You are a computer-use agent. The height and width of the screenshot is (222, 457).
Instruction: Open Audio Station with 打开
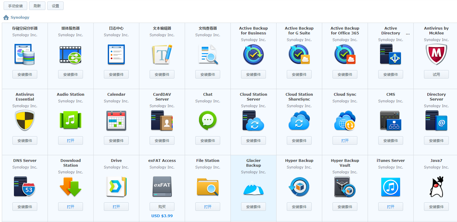[71, 140]
